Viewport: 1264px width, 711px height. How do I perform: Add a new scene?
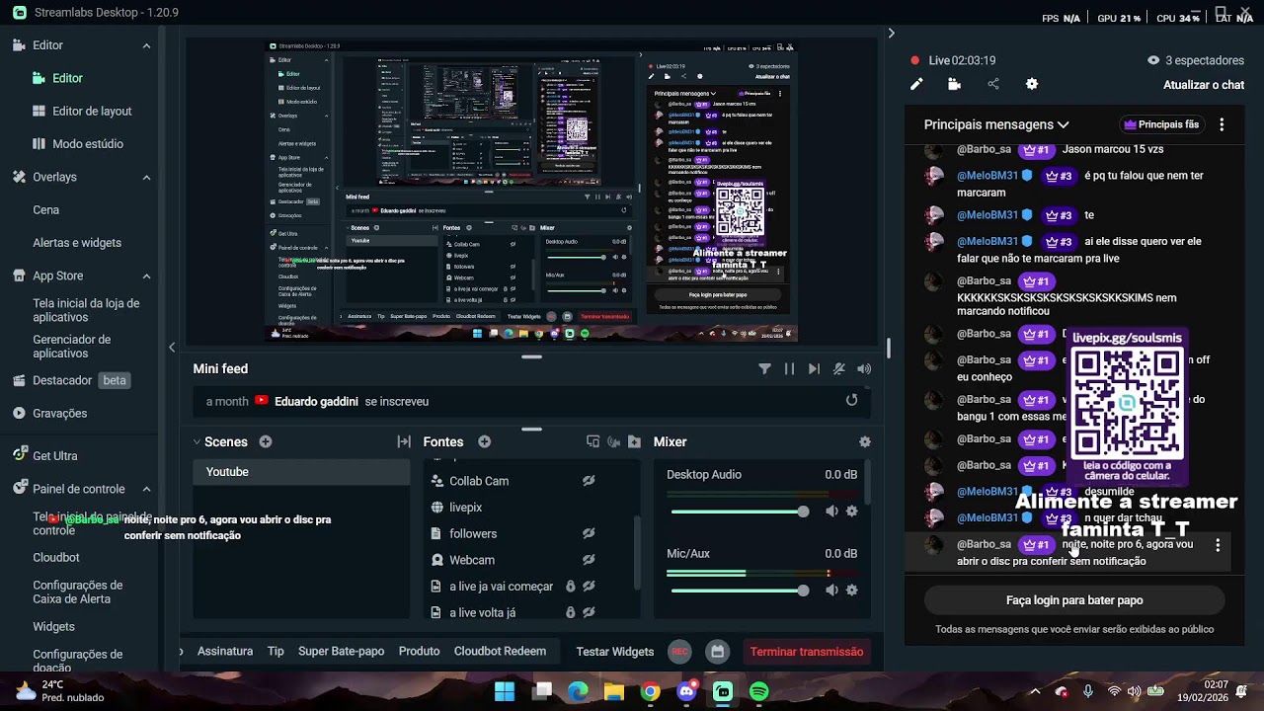266,441
